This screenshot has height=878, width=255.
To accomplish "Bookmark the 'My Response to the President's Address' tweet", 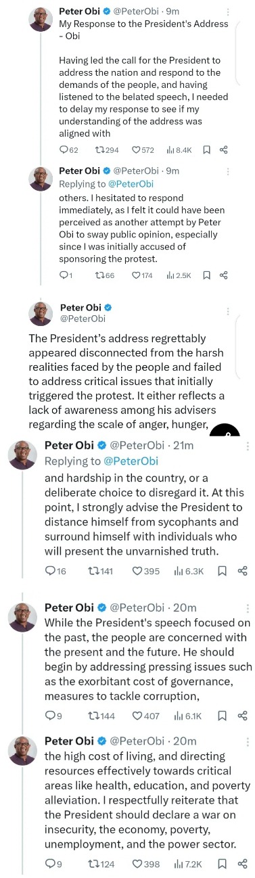I will (207, 149).
